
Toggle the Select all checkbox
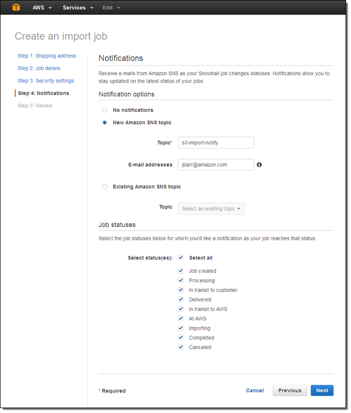pos(181,258)
